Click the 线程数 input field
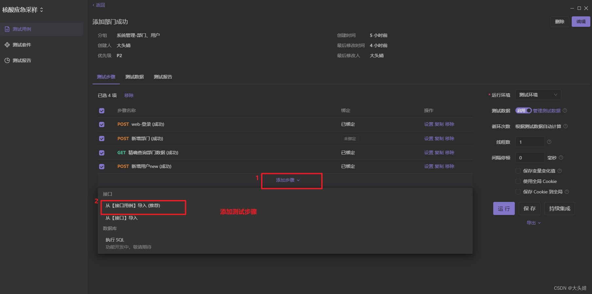Screen dimensions: 592x294 pyautogui.click(x=530, y=142)
